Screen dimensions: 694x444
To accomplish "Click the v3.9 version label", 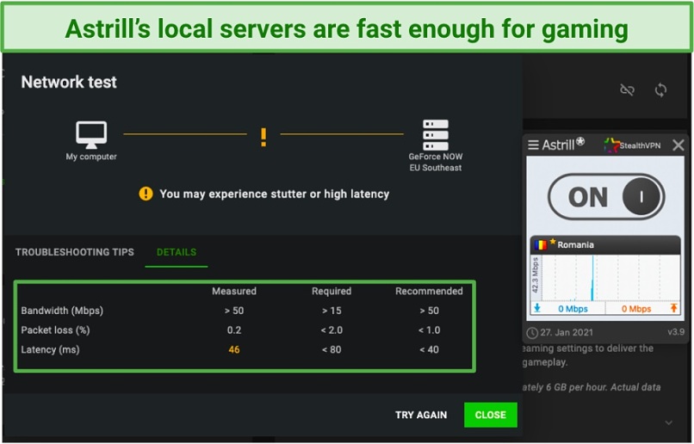I will pos(676,332).
